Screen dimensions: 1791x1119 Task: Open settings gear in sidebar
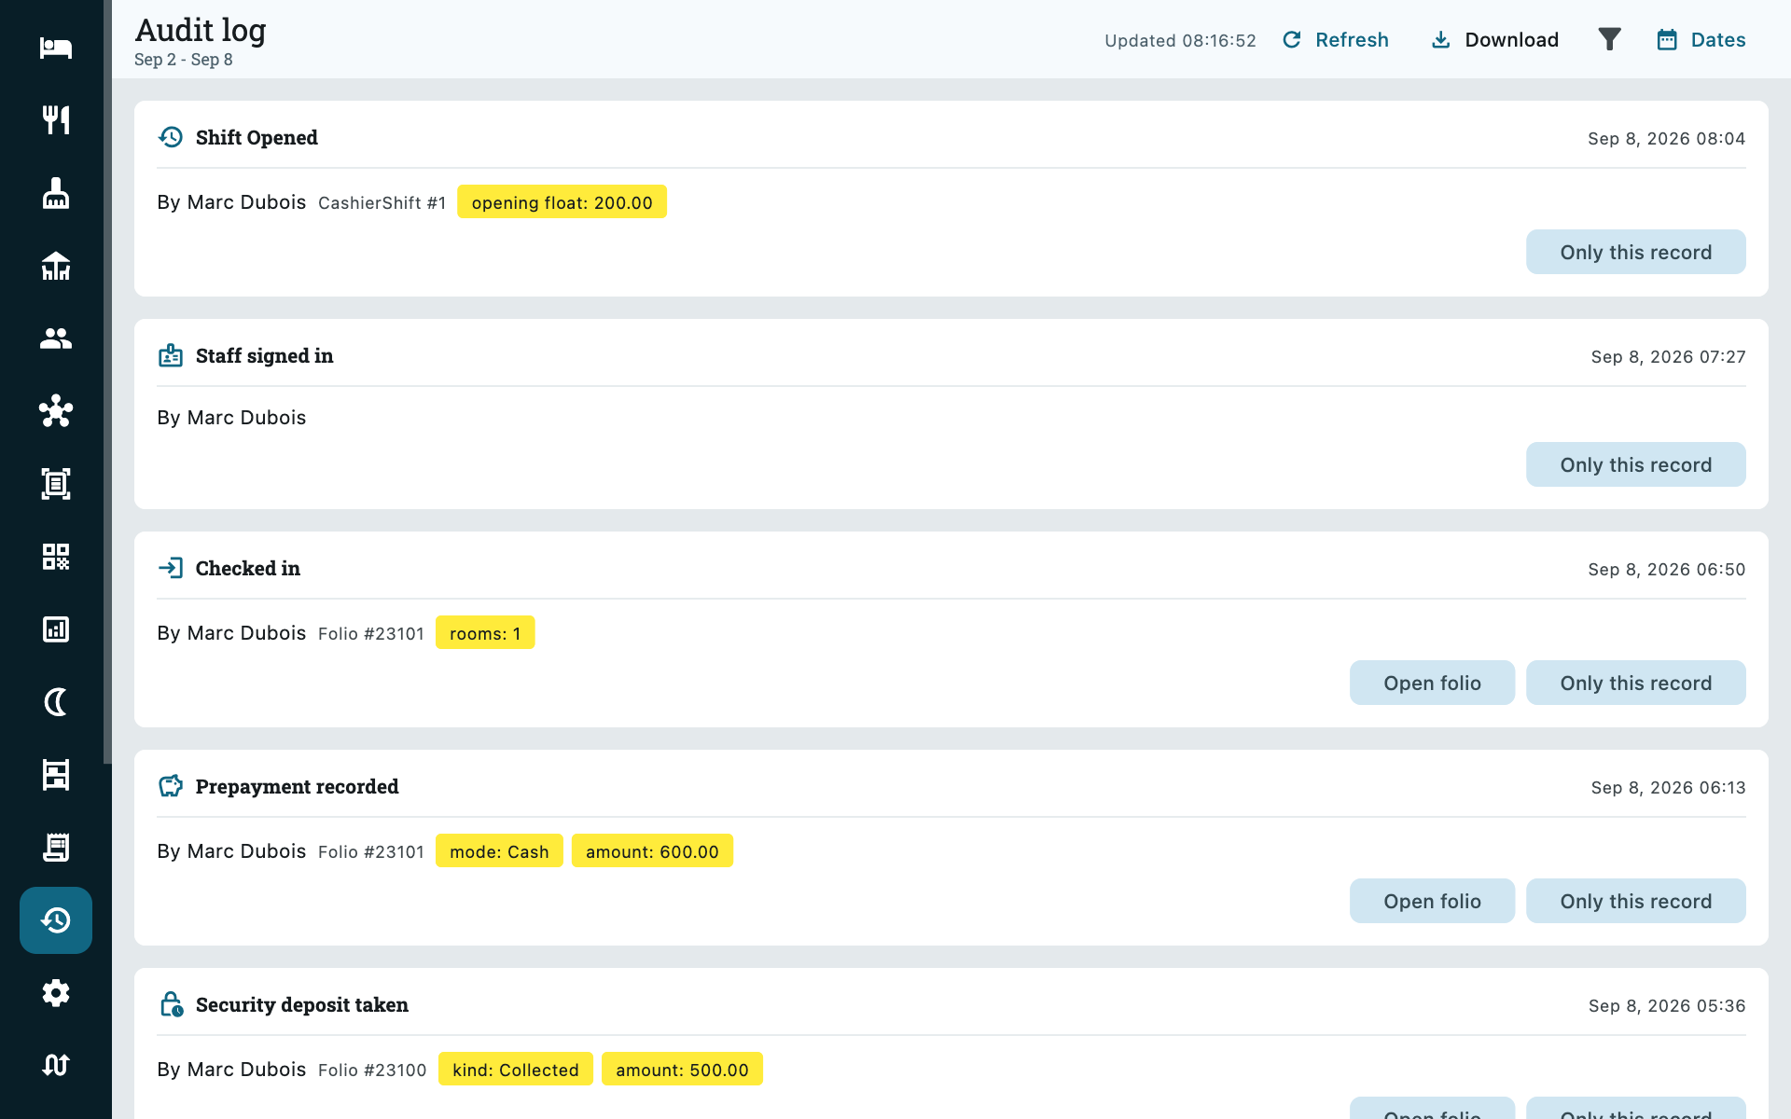56,993
